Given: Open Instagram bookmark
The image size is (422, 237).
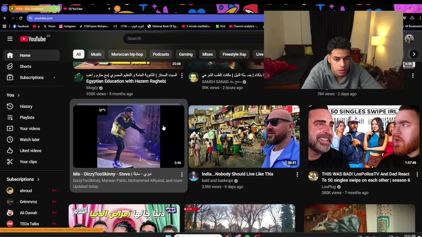Looking at the screenshot, I should pos(67,26).
